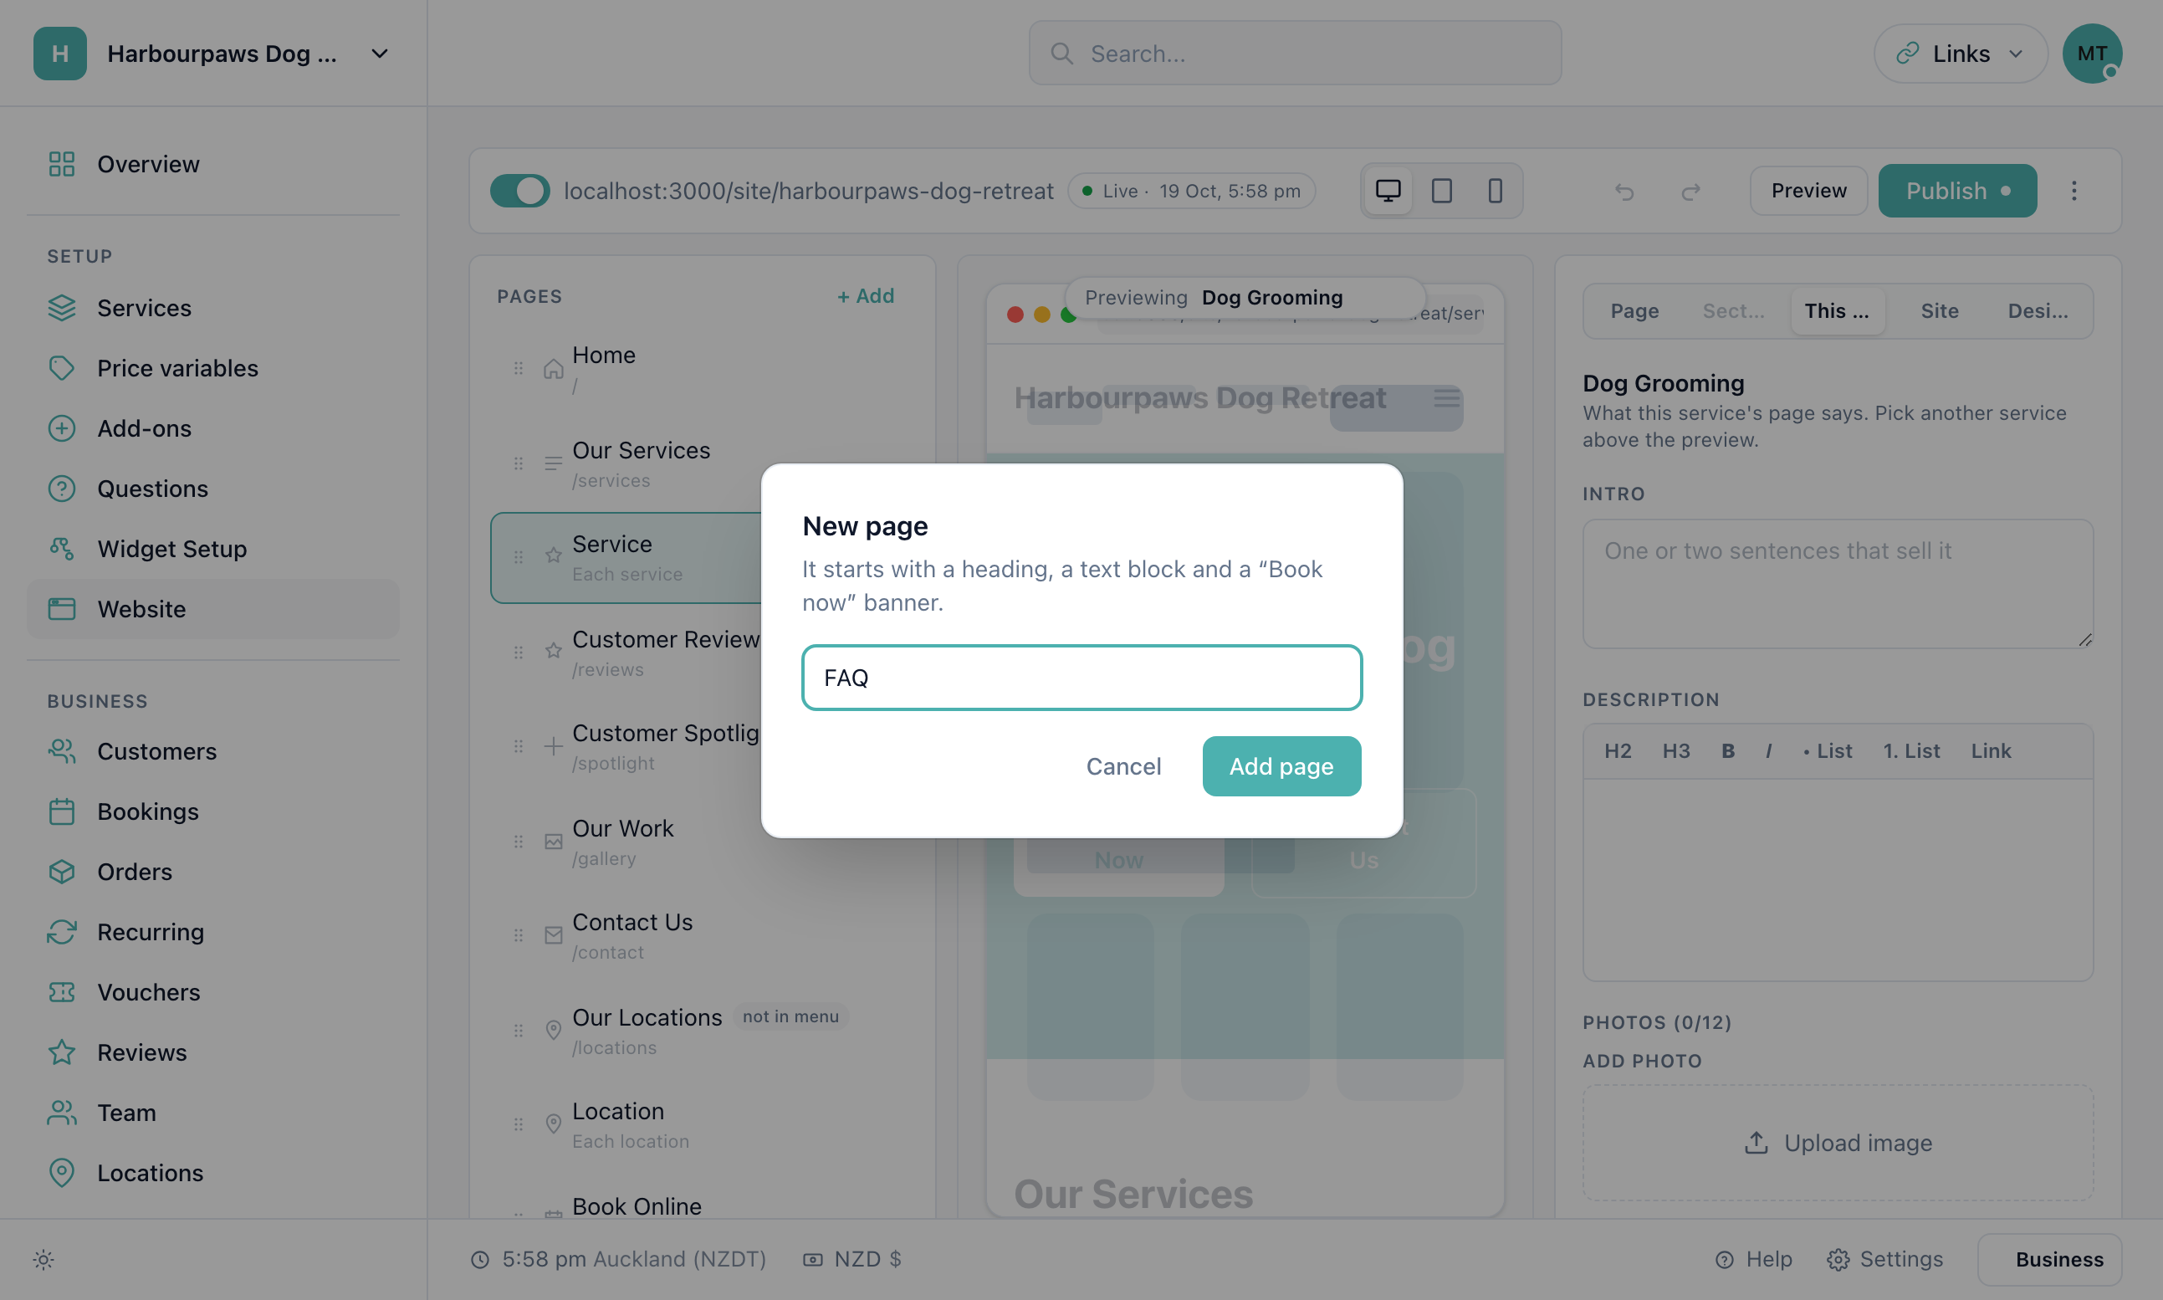Image resolution: width=2163 pixels, height=1300 pixels.
Task: Click the Bookings calendar icon
Action: (x=61, y=811)
